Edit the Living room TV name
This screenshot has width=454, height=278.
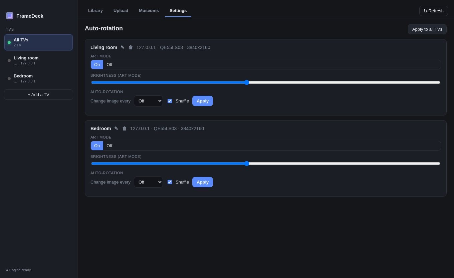coord(123,47)
